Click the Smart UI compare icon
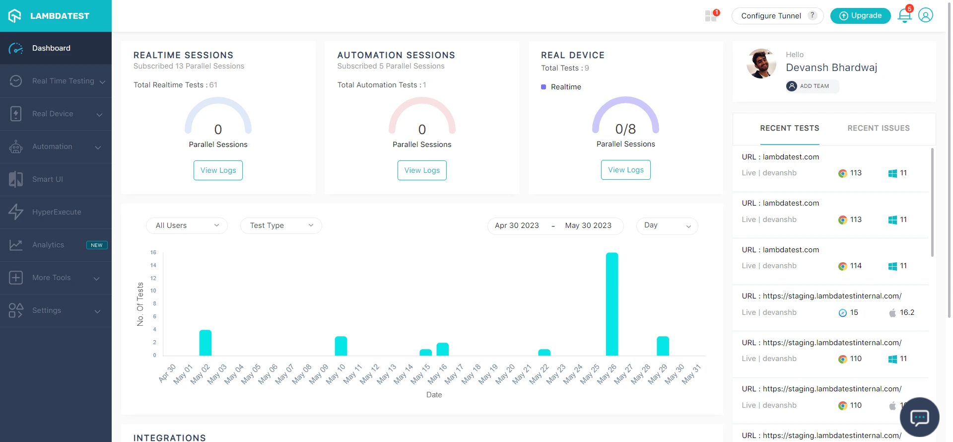The width and height of the screenshot is (953, 442). tap(16, 179)
